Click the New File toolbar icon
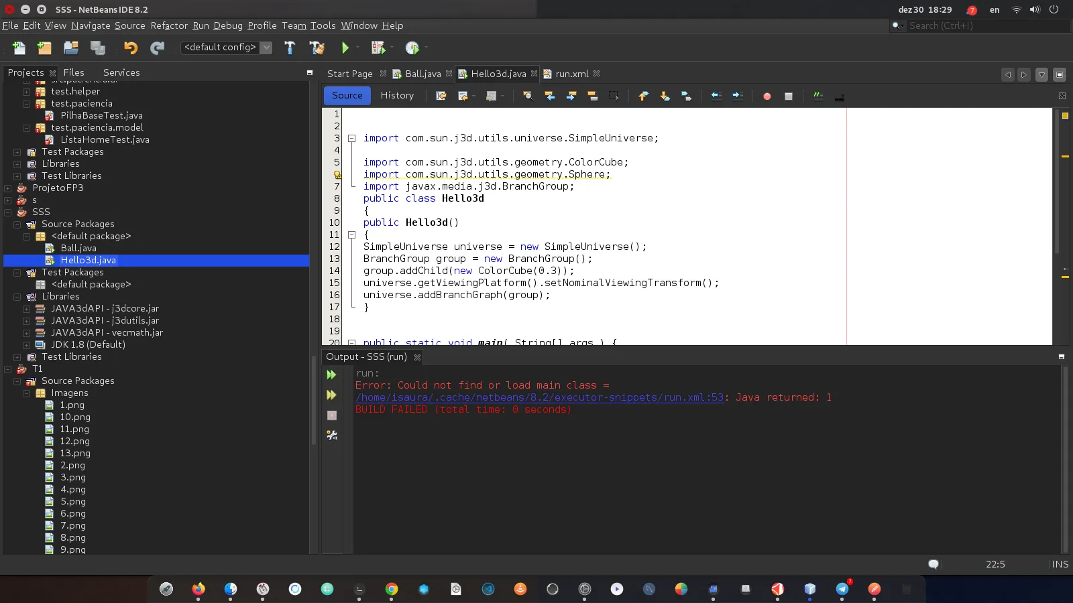This screenshot has width=1073, height=603. pyautogui.click(x=19, y=48)
